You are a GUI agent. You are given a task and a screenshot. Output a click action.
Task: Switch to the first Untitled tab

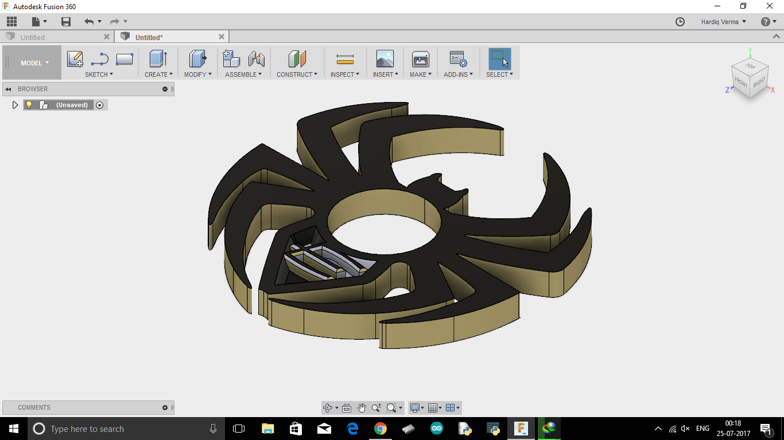coord(33,37)
